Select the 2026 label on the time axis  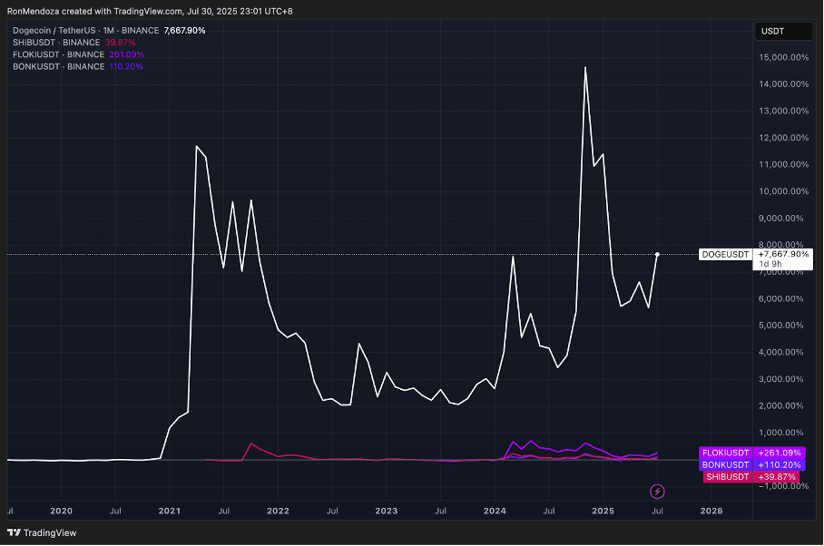tap(712, 511)
